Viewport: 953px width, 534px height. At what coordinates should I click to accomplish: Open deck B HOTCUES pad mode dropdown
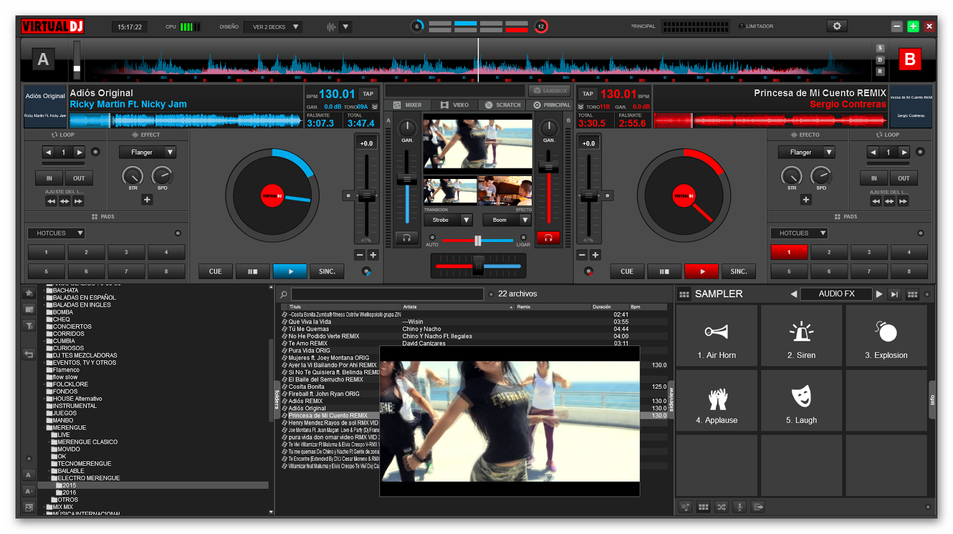click(799, 233)
